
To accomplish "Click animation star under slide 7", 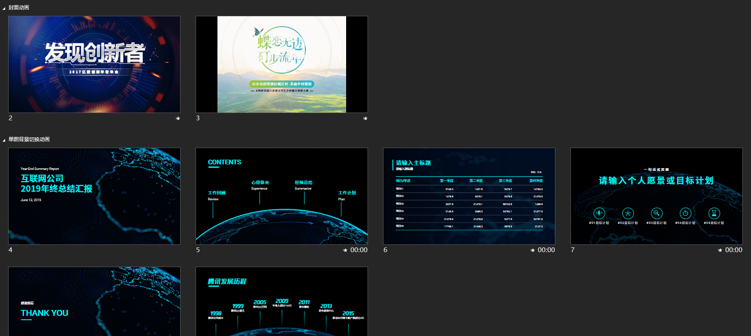I will pyautogui.click(x=720, y=250).
